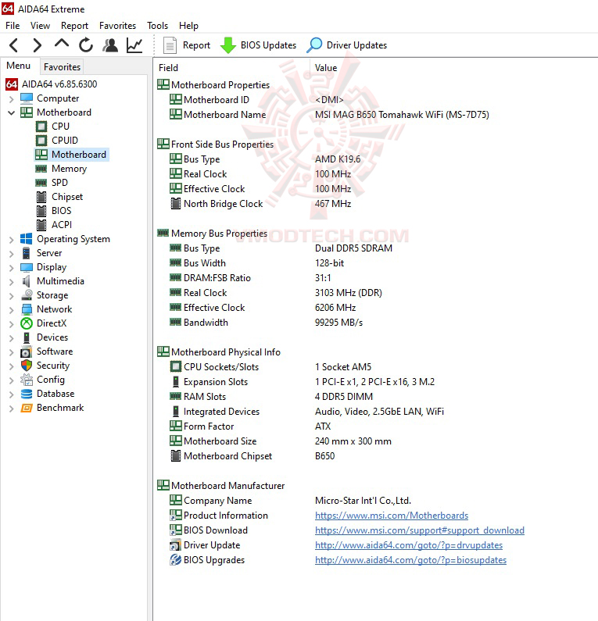Viewport: 598px width, 621px height.
Task: Click the up-level arrow toolbar icon
Action: point(62,43)
